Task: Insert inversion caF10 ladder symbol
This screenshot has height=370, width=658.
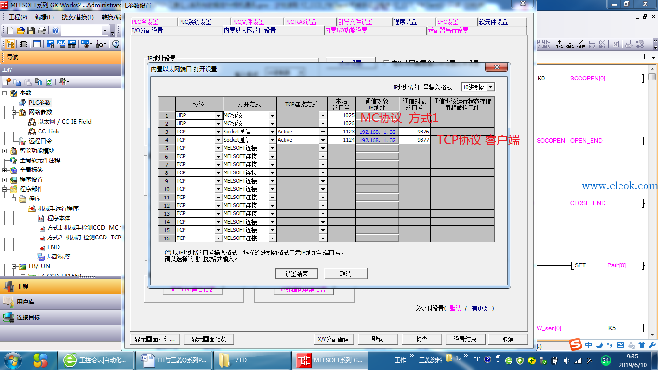Action: pos(581,44)
